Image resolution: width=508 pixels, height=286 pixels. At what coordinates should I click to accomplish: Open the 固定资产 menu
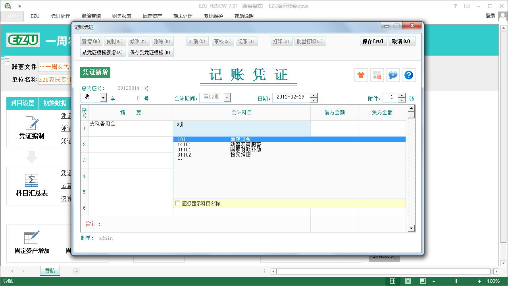152,16
